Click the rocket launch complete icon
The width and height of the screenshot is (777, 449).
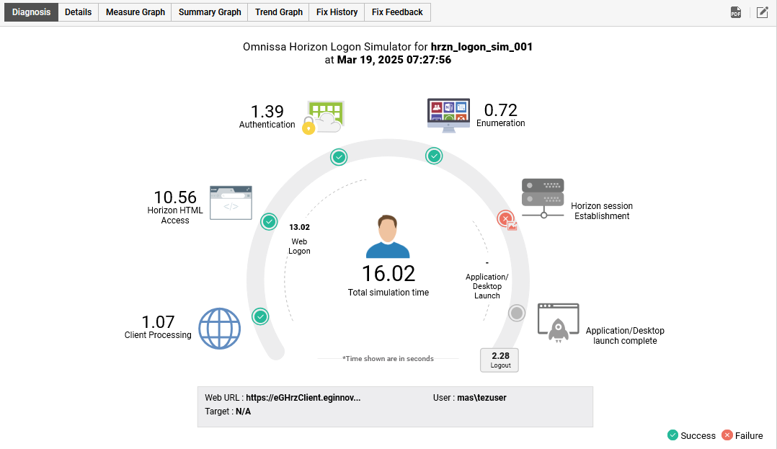(x=559, y=323)
